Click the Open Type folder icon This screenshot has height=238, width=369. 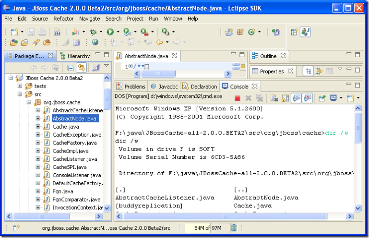click(x=13, y=42)
